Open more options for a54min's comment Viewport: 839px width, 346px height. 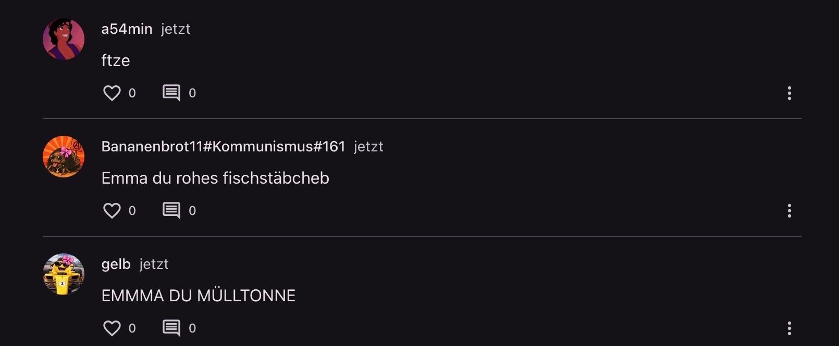[789, 93]
